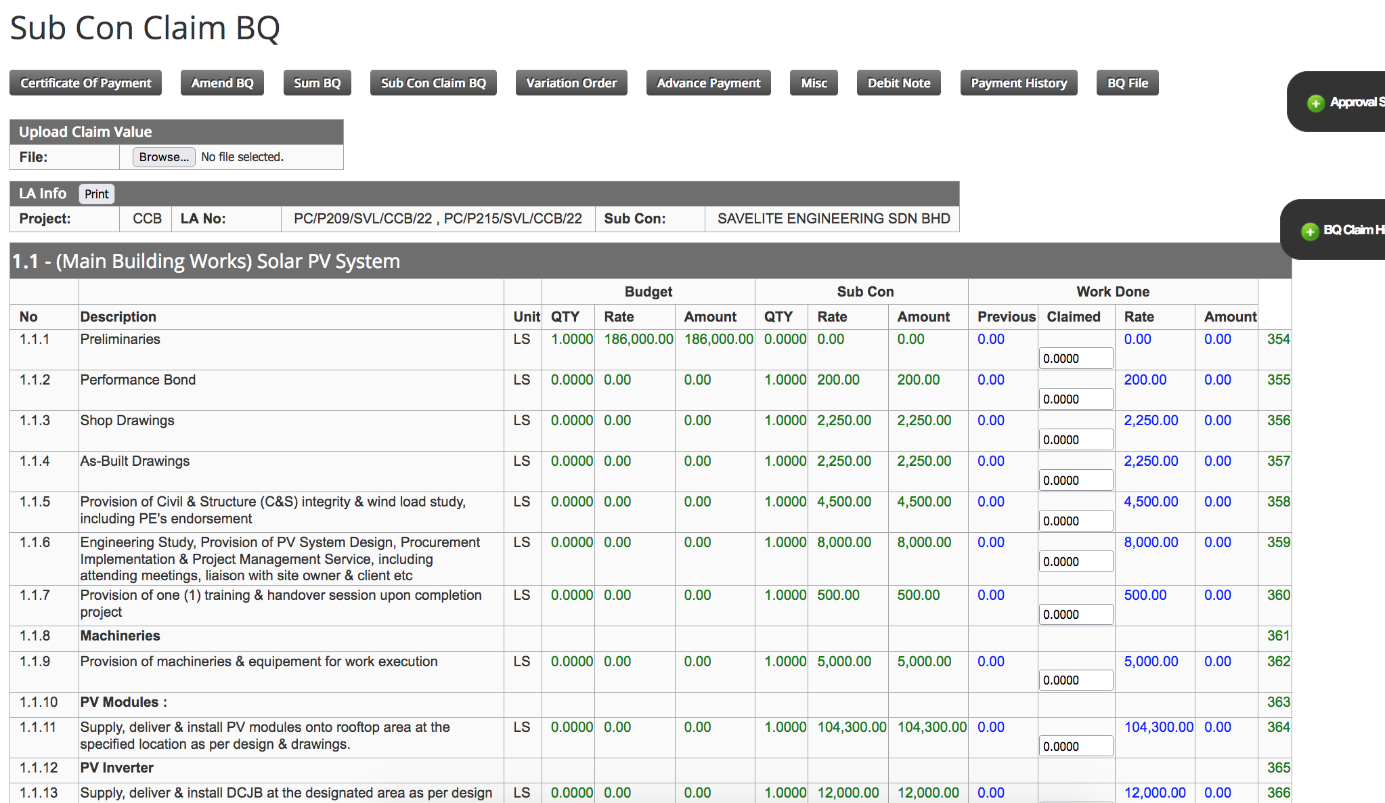The image size is (1385, 803).
Task: Click the green plus BQ Claim icon
Action: 1310,231
